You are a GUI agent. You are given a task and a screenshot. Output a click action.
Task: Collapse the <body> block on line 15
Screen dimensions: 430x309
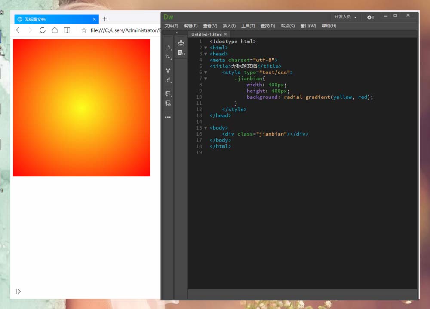tap(206, 128)
